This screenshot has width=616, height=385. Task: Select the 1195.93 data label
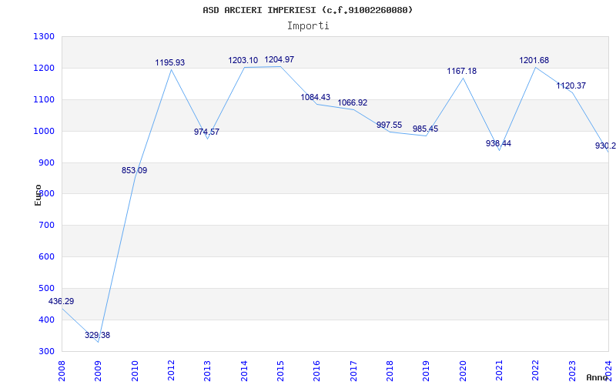point(169,62)
